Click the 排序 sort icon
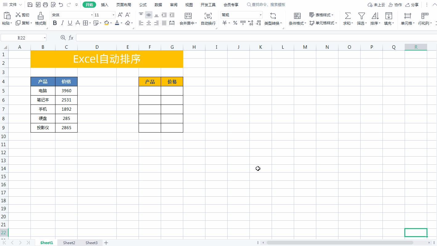 click(x=375, y=18)
